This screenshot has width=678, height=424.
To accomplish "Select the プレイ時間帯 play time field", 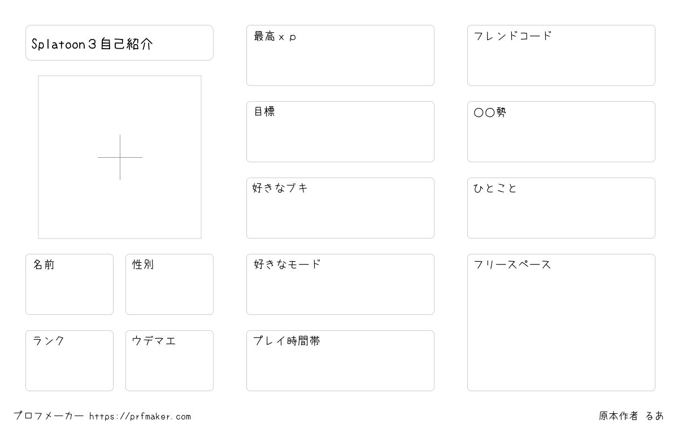I will pyautogui.click(x=340, y=361).
